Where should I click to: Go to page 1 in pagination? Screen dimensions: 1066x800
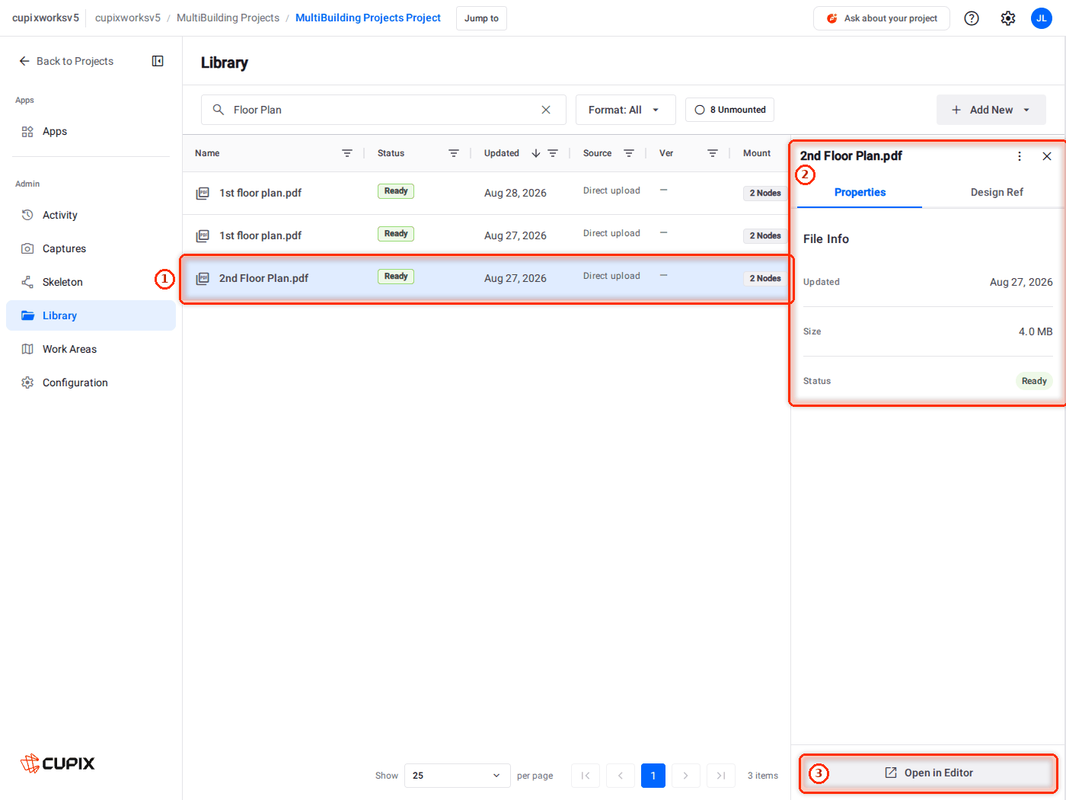[x=653, y=776]
